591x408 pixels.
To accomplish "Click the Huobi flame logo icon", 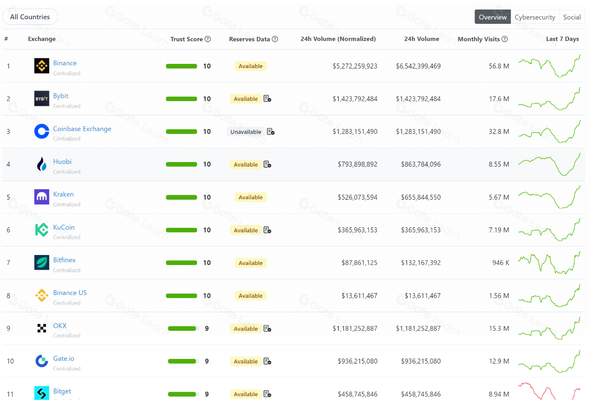I will (41, 164).
